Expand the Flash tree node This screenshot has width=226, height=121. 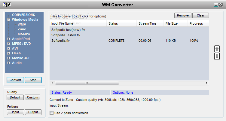click(x=9, y=53)
